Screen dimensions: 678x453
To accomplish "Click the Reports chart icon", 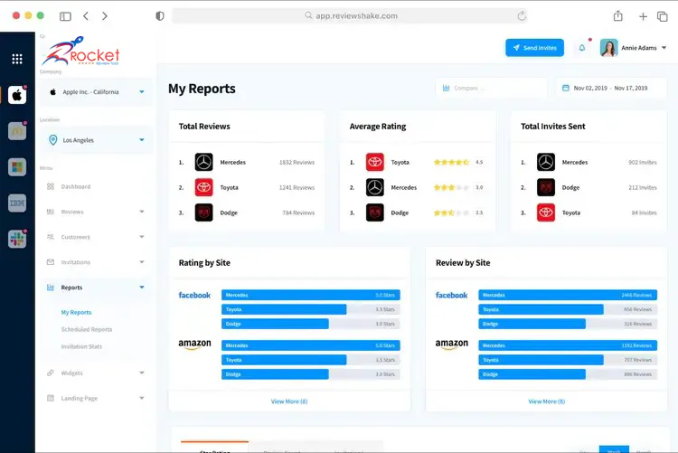I will tap(51, 288).
